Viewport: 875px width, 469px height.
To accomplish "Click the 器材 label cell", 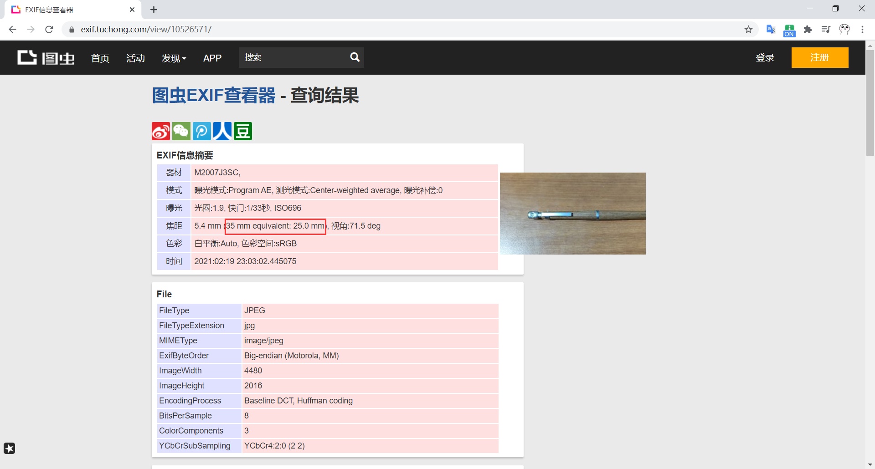I will coord(174,173).
